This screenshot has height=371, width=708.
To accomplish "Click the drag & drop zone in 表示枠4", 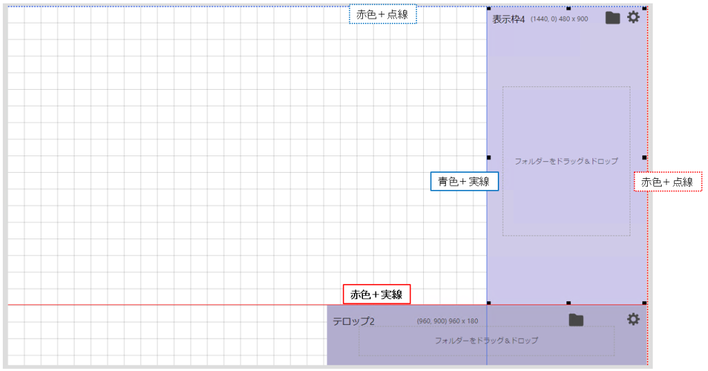I will click(x=566, y=161).
